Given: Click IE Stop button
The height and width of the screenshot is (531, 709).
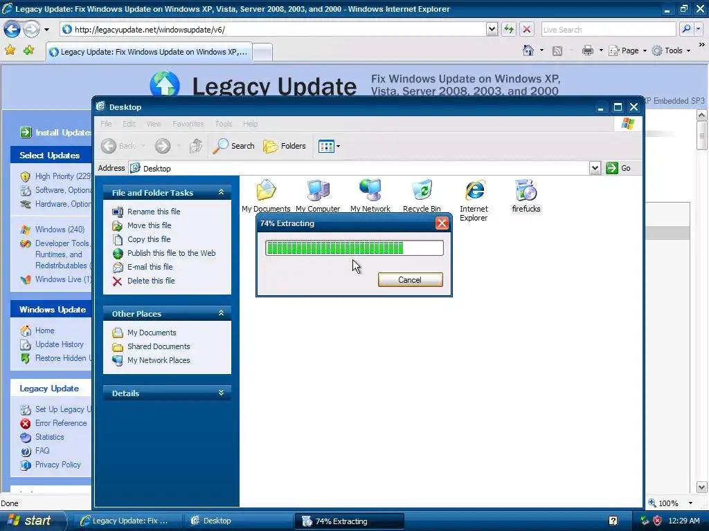Looking at the screenshot, I should (x=527, y=29).
